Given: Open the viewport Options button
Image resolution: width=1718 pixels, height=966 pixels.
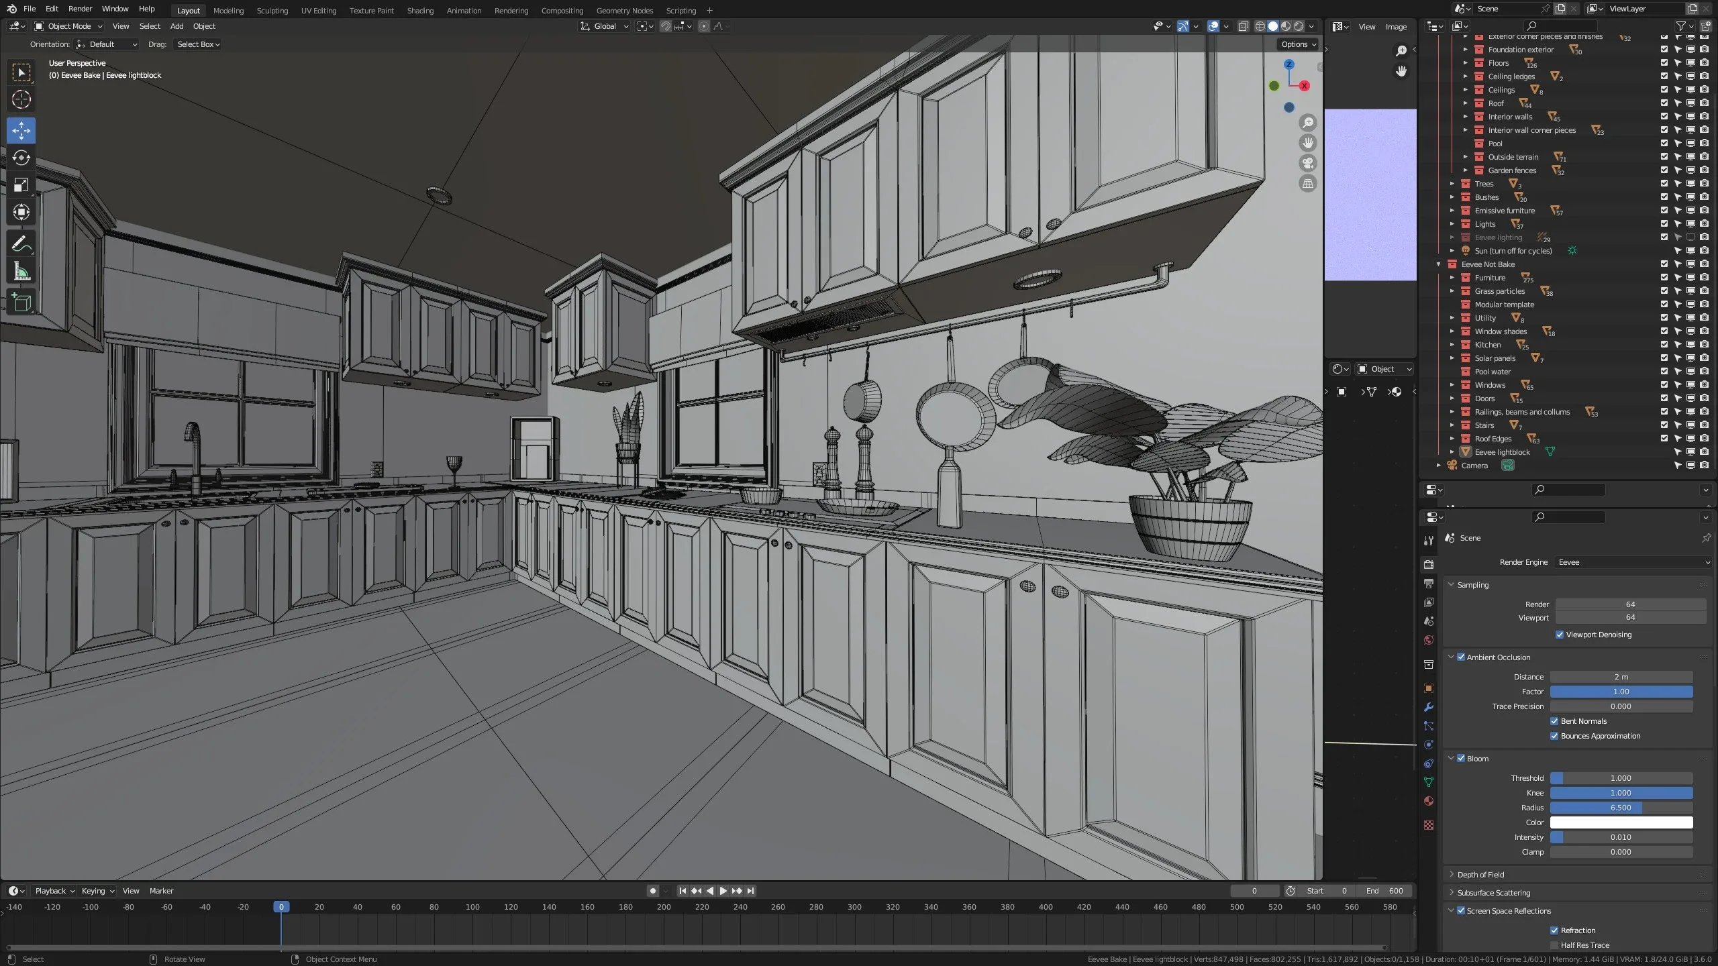Looking at the screenshot, I should [x=1295, y=44].
